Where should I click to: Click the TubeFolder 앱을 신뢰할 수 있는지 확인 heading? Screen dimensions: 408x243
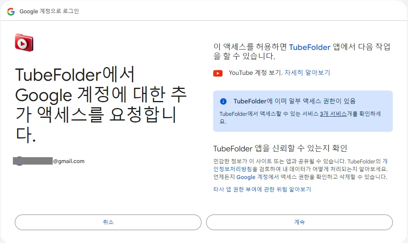(280, 148)
